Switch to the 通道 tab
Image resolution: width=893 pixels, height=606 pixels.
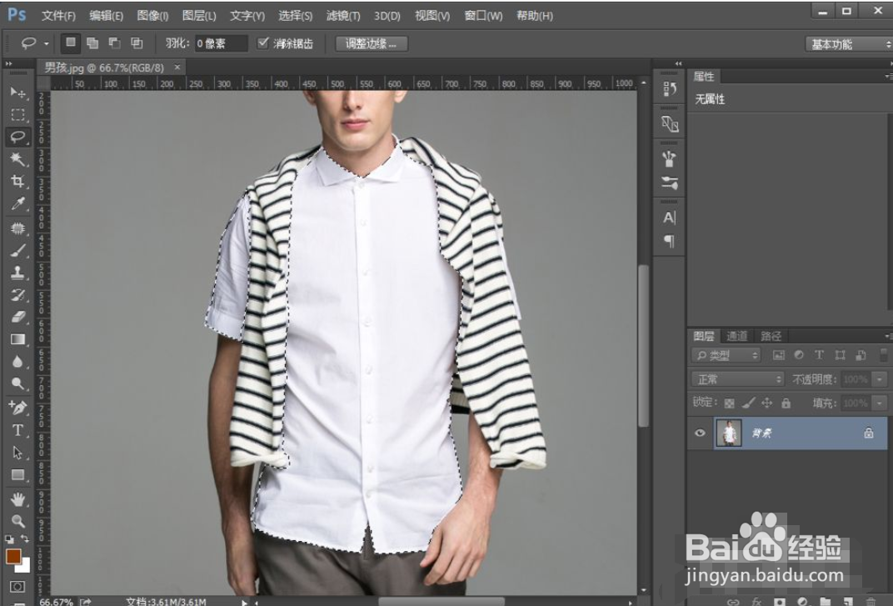[736, 336]
